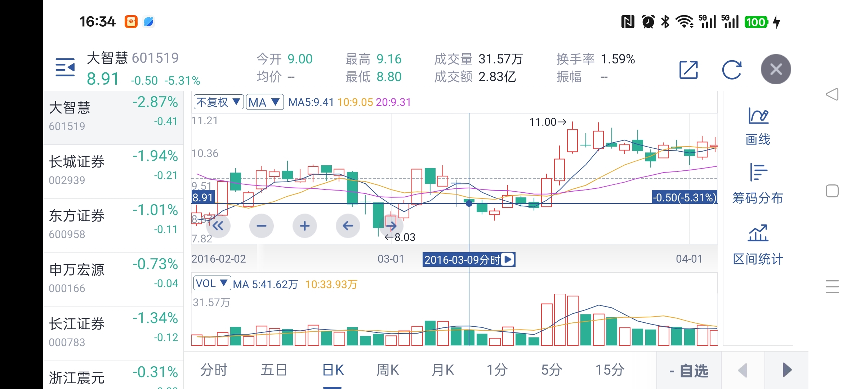Open the share/export chart icon
Screen dimensions: 856x389
click(x=688, y=70)
